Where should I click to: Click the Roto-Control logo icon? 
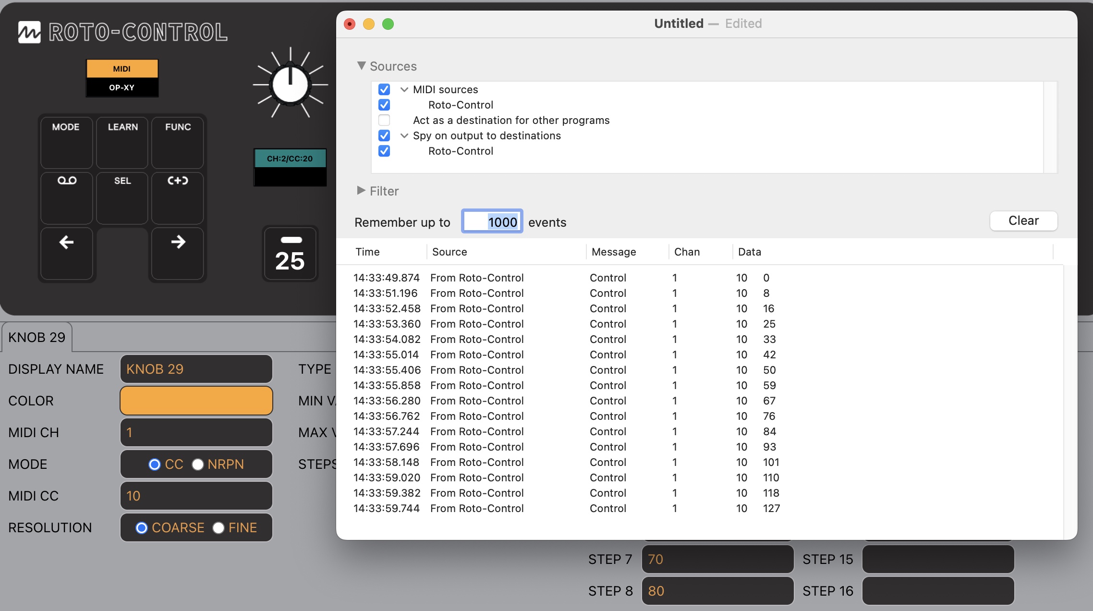tap(29, 32)
